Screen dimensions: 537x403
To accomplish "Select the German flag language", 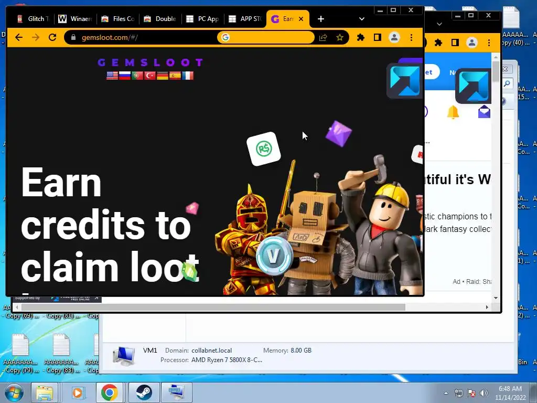I will click(163, 76).
